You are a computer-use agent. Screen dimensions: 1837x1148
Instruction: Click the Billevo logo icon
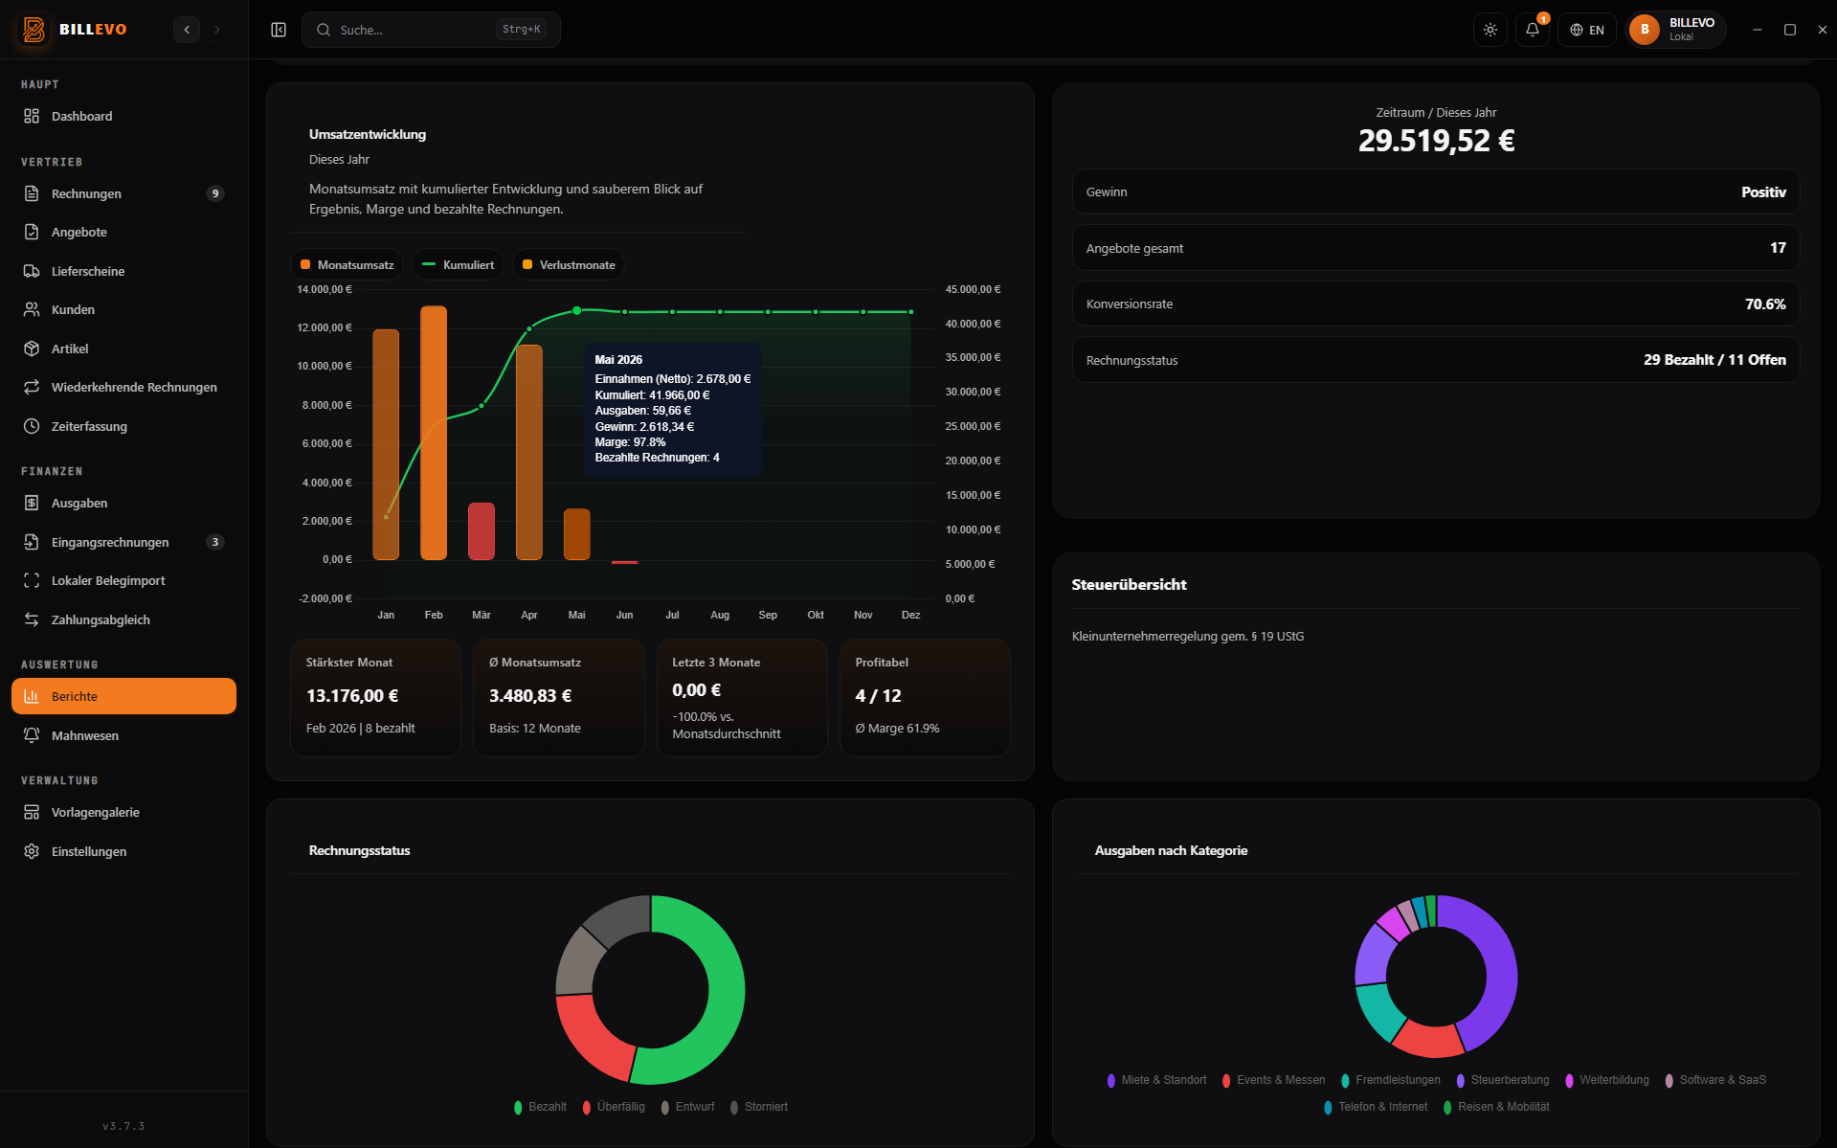tap(34, 30)
